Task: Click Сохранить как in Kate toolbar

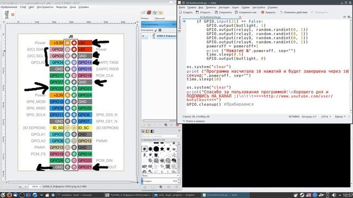Action: 245,12
